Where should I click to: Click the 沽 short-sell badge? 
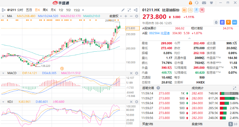pos(190,10)
